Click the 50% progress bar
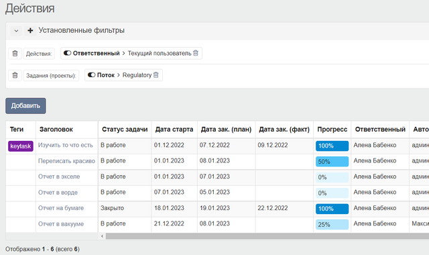Viewport: 429px width, 255px height. 332,162
